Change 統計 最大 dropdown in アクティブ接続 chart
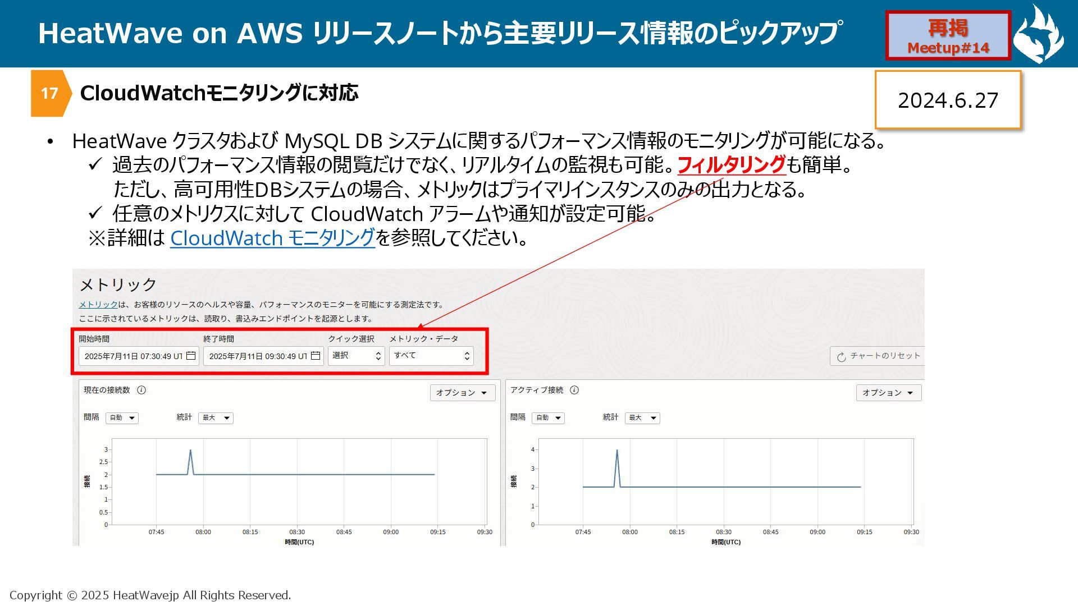The width and height of the screenshot is (1078, 606). pos(642,418)
